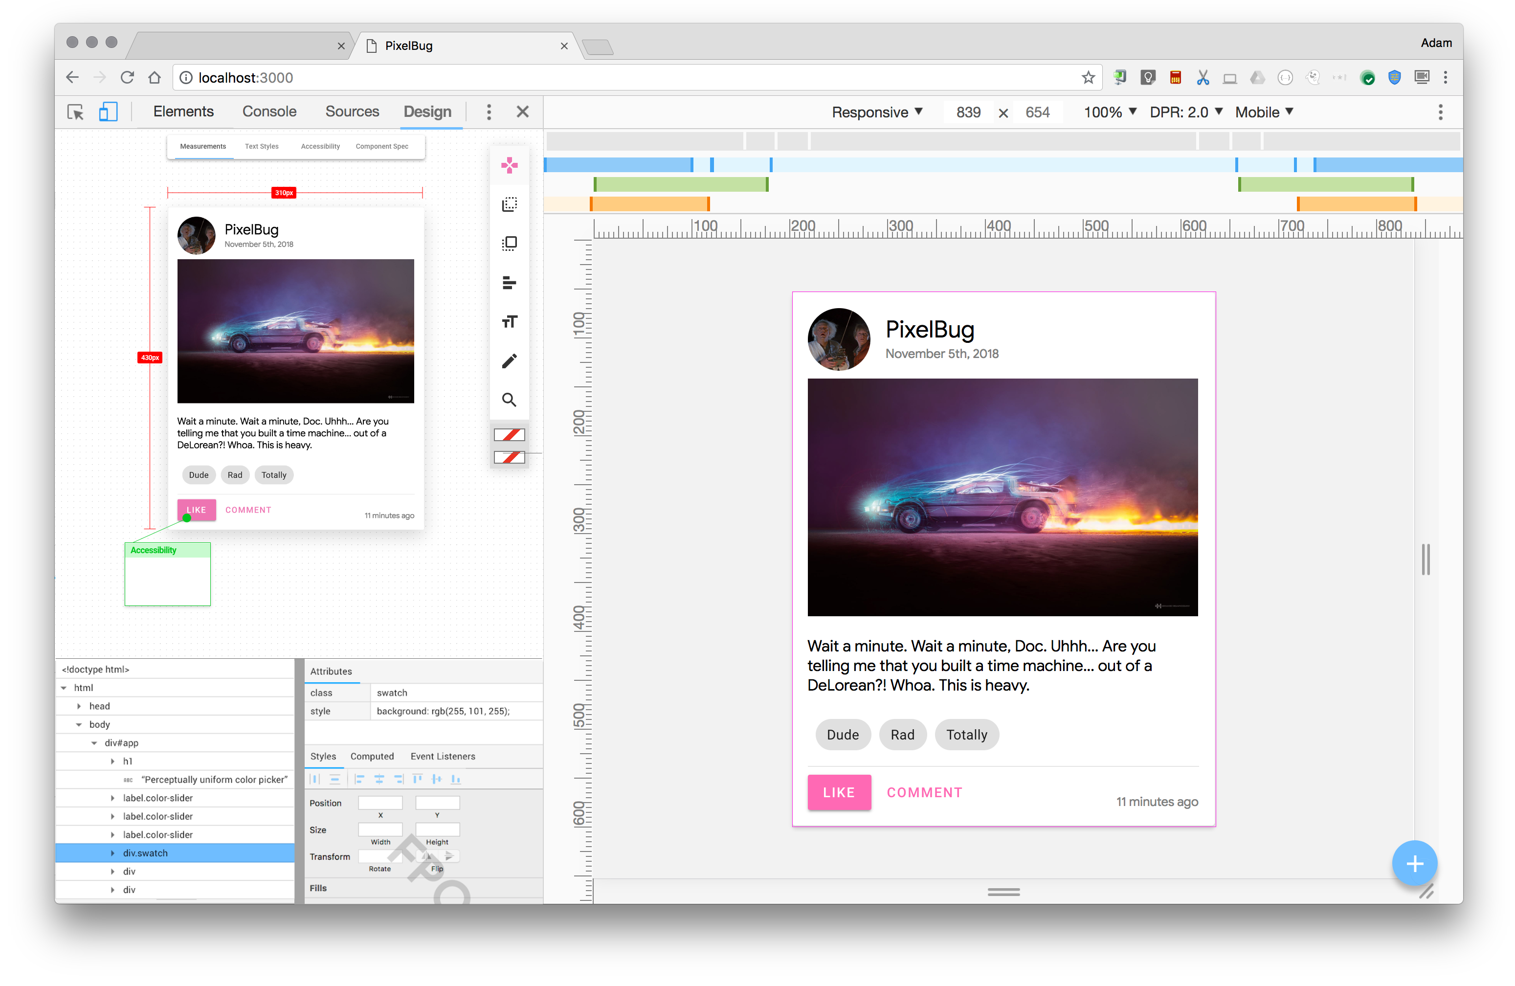The height and width of the screenshot is (986, 1515).
Task: Select the Component Spec sub-tab
Action: point(382,146)
